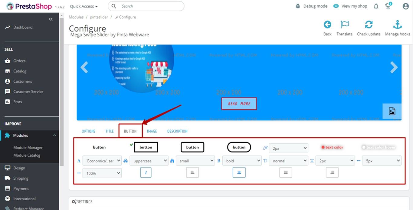Select the pill-shaped button style
The image size is (413, 210).
pos(239,147)
